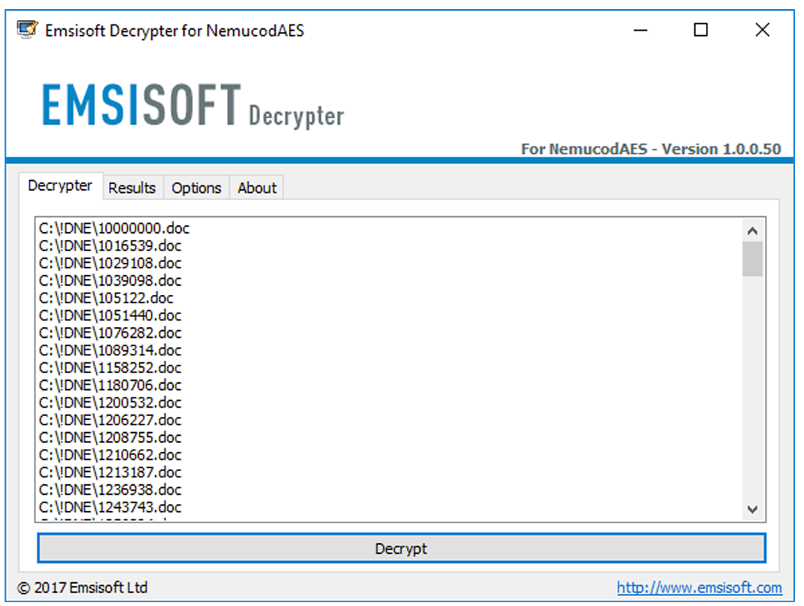The image size is (804, 606).
Task: Open the Options tab
Action: pos(196,188)
